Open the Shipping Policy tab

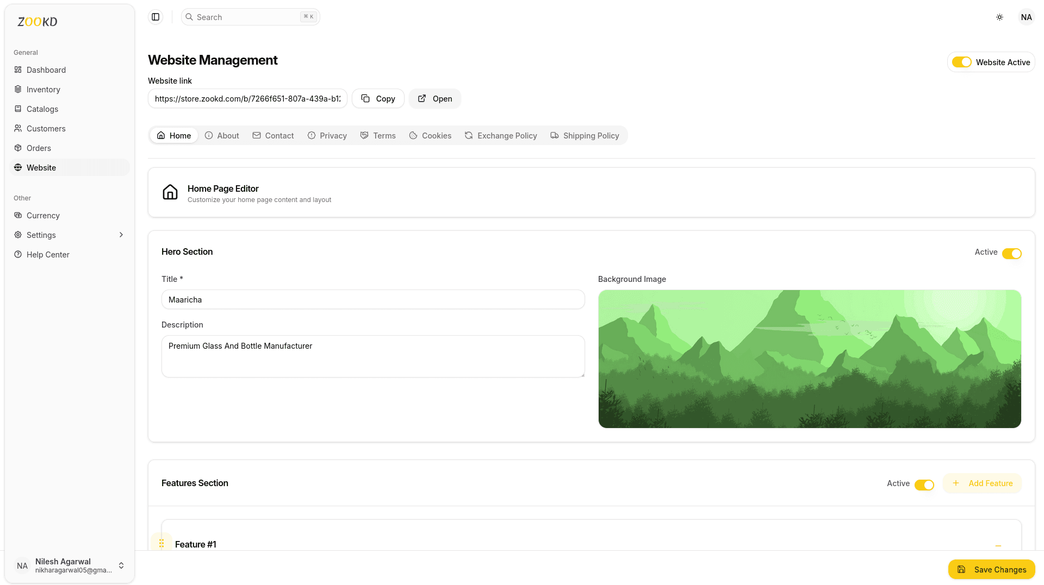585,135
